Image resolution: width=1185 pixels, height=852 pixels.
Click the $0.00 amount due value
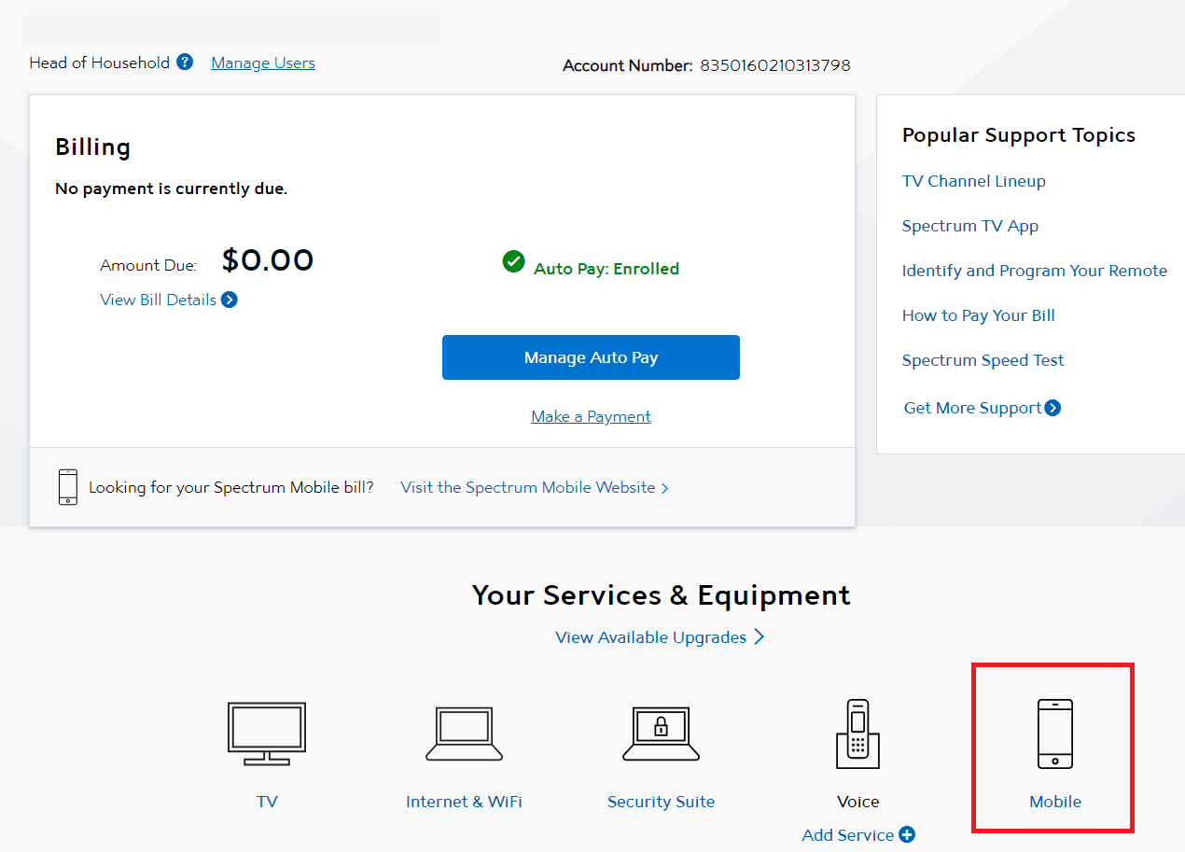pos(268,260)
